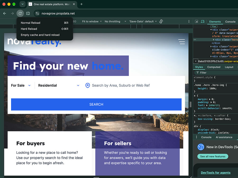Choose 'Hard Reload' from the menu

click(x=45, y=29)
